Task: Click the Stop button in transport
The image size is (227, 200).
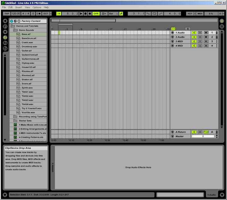Action: (x=85, y=14)
